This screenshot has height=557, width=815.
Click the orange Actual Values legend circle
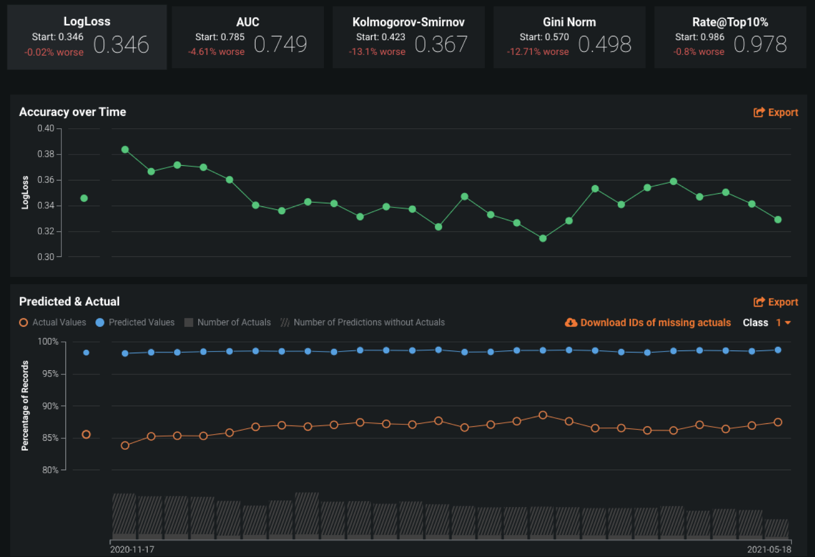(23, 322)
